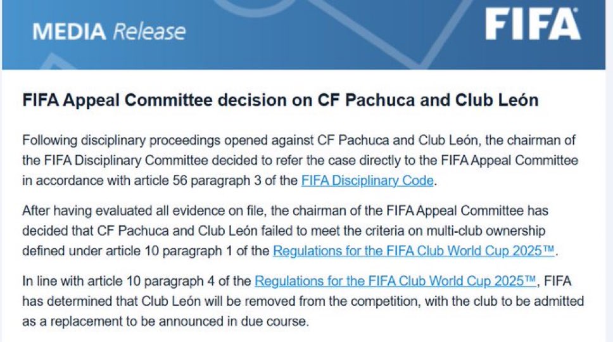Click the phrase "as a replacement" in the last line
The width and height of the screenshot is (613, 342).
click(x=62, y=320)
